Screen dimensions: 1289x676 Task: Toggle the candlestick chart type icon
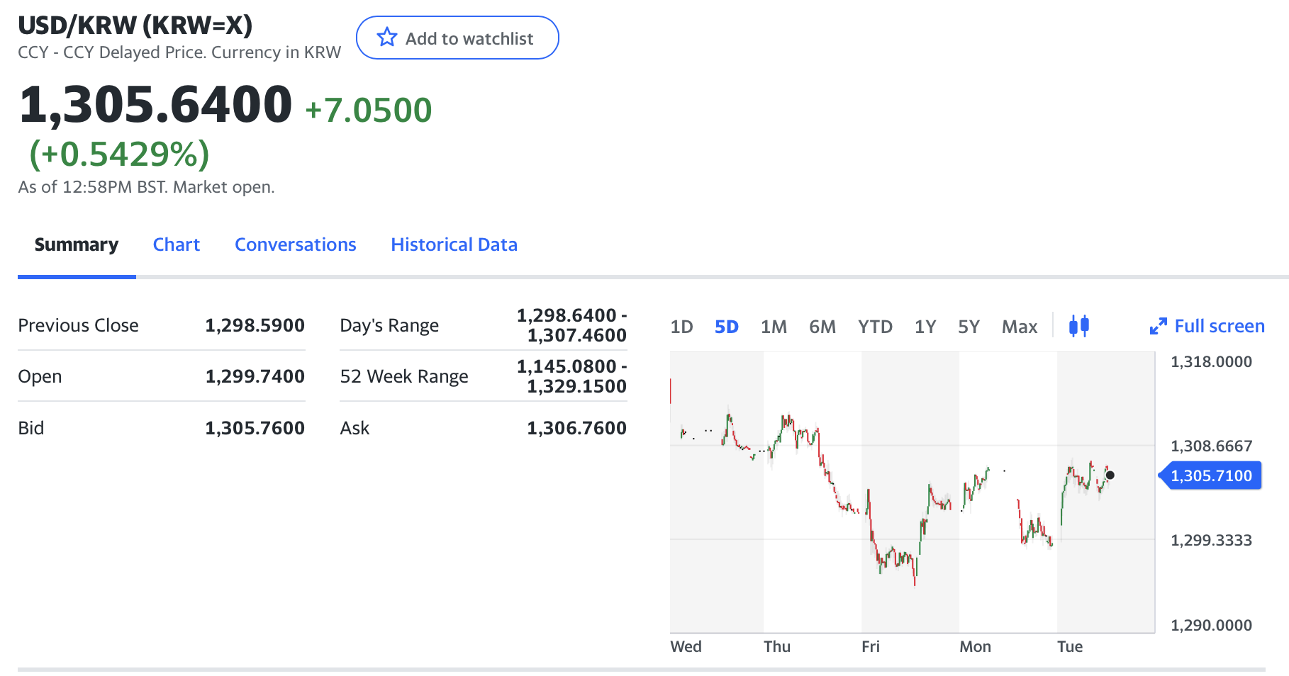pyautogui.click(x=1079, y=326)
